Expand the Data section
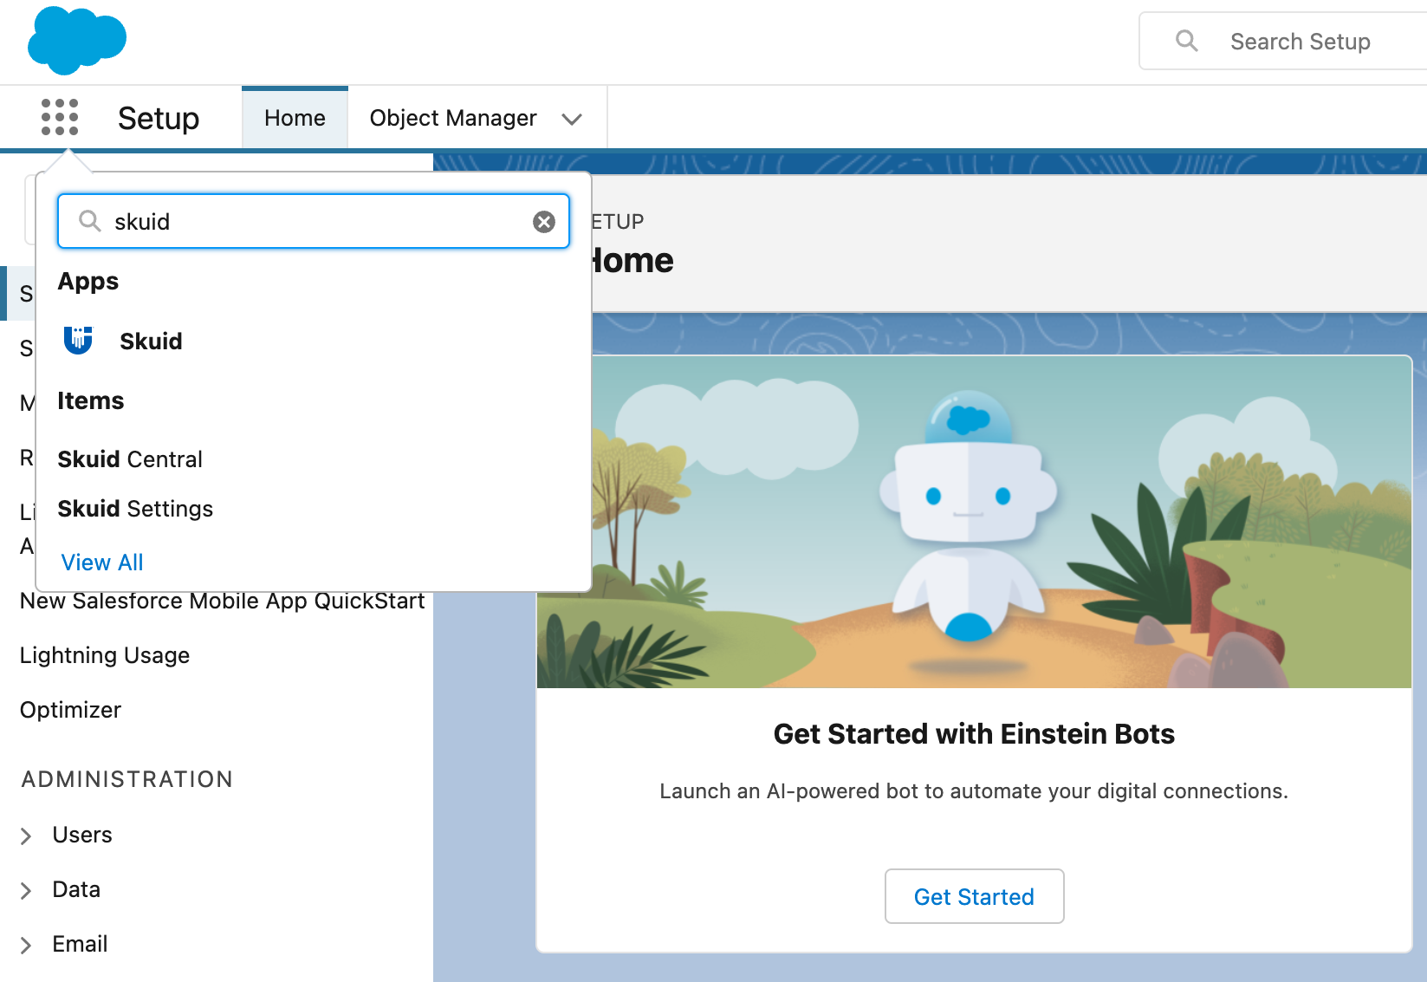The width and height of the screenshot is (1427, 982). [x=26, y=890]
